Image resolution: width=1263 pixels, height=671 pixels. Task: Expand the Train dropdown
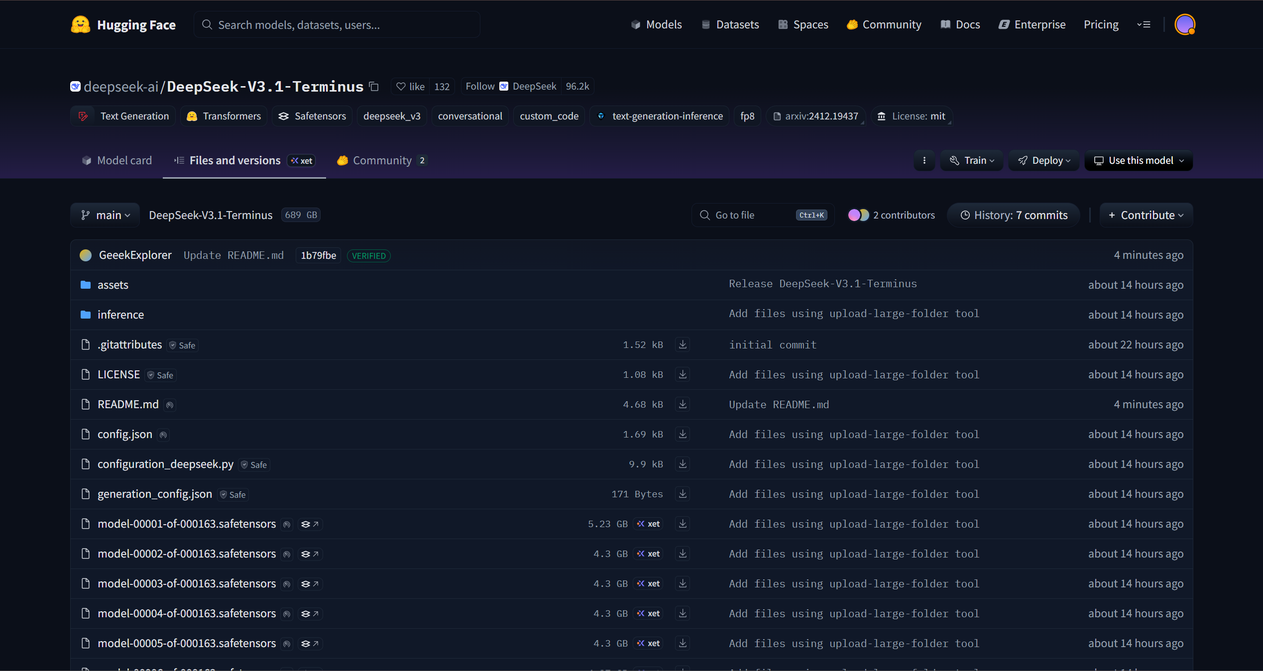click(x=972, y=160)
